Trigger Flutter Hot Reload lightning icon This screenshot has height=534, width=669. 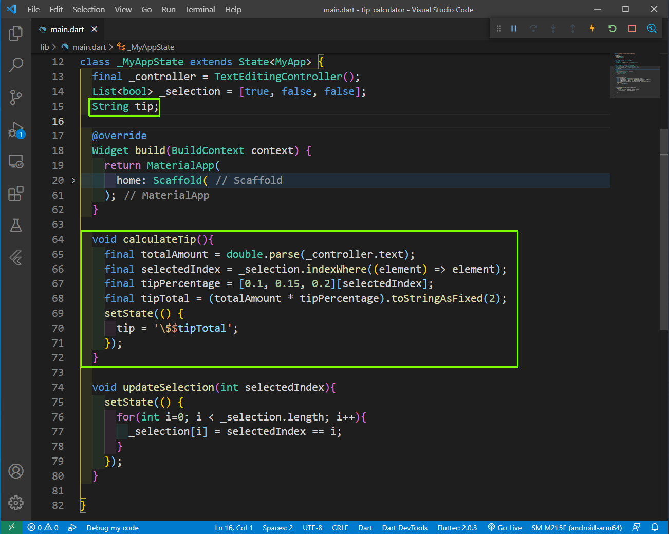coord(592,28)
